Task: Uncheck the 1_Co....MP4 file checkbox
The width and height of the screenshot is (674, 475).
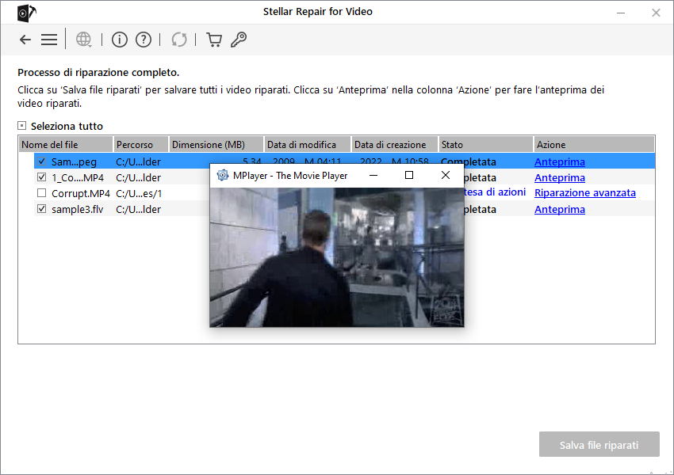Action: point(42,177)
